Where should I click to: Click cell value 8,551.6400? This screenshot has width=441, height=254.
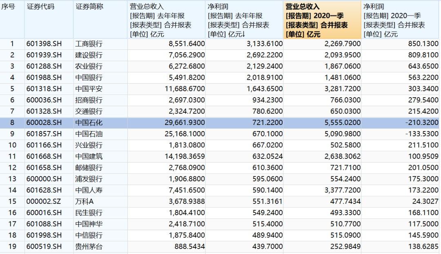187,44
